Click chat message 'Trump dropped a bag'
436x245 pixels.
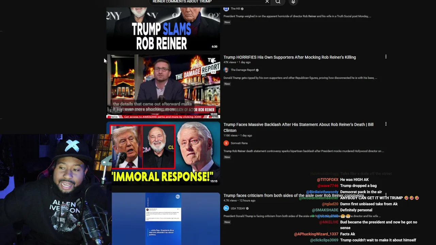point(358,186)
